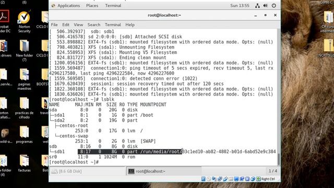
Task: Open the terminal View menu
Action: point(78,25)
